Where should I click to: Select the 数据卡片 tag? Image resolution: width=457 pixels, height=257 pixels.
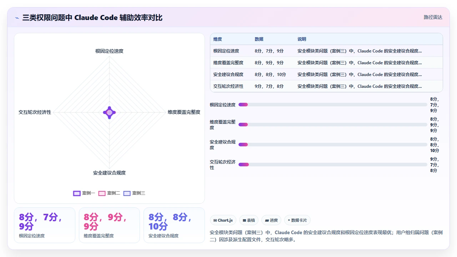click(x=297, y=220)
